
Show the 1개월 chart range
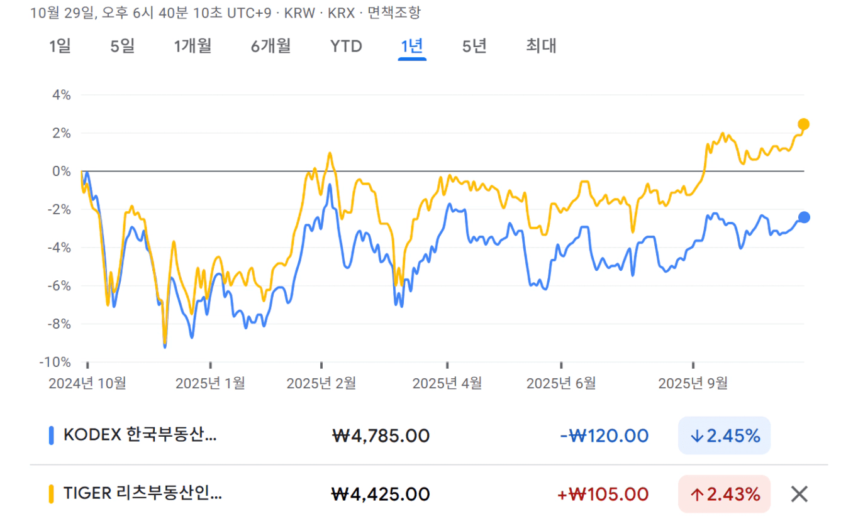tap(192, 46)
